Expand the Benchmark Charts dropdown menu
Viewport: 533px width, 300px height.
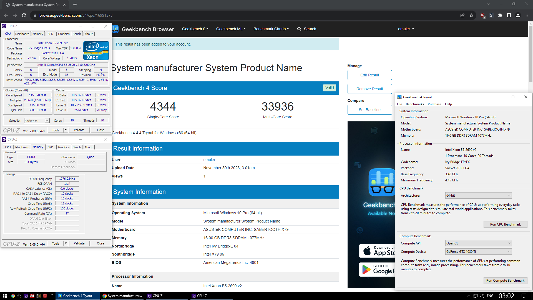271,29
